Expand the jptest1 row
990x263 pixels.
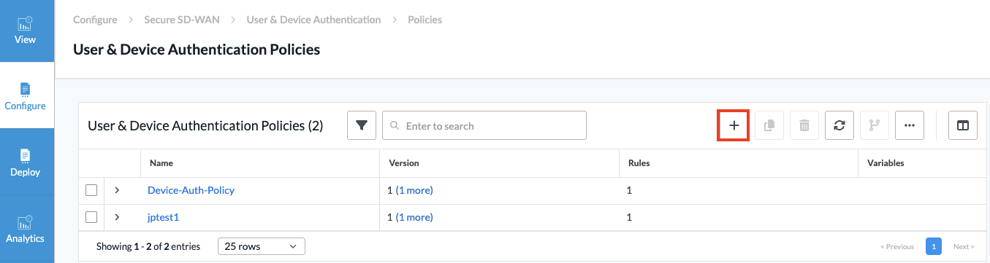(117, 217)
